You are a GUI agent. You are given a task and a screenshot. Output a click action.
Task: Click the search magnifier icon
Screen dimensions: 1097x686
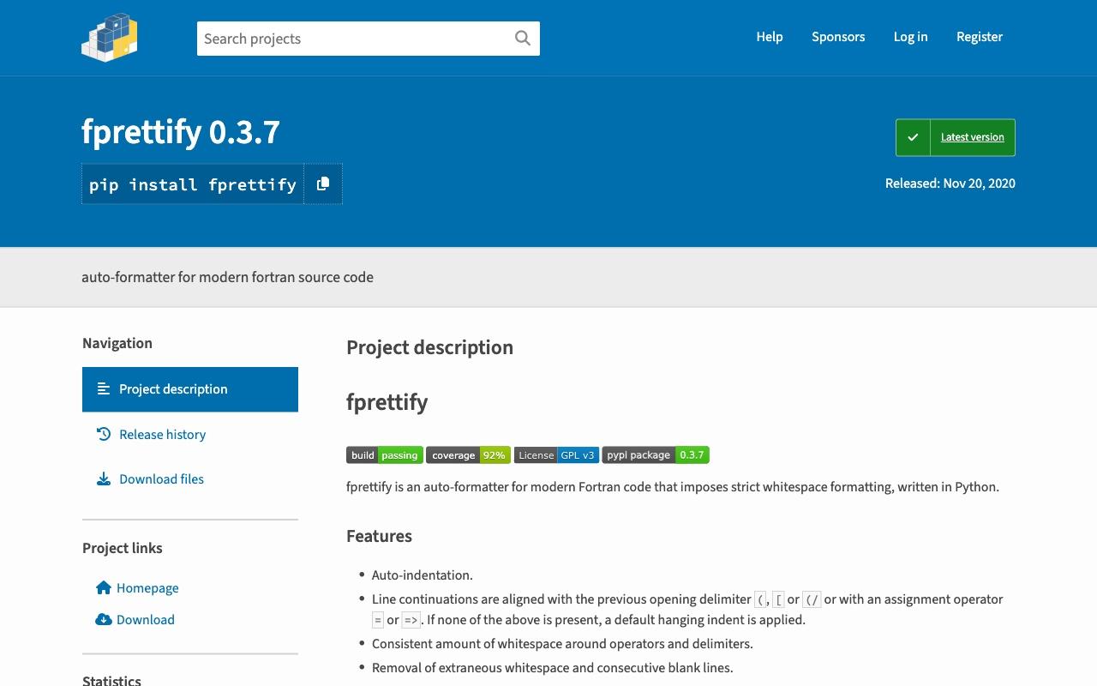523,38
